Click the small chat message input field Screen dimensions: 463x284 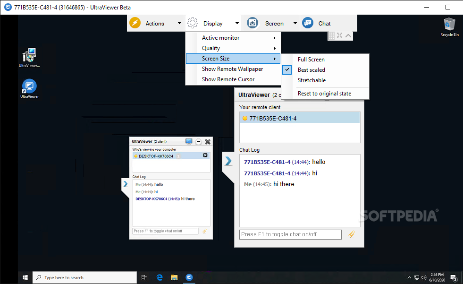tap(165, 231)
